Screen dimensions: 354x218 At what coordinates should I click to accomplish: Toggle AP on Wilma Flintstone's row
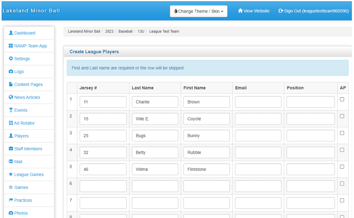[343, 166]
